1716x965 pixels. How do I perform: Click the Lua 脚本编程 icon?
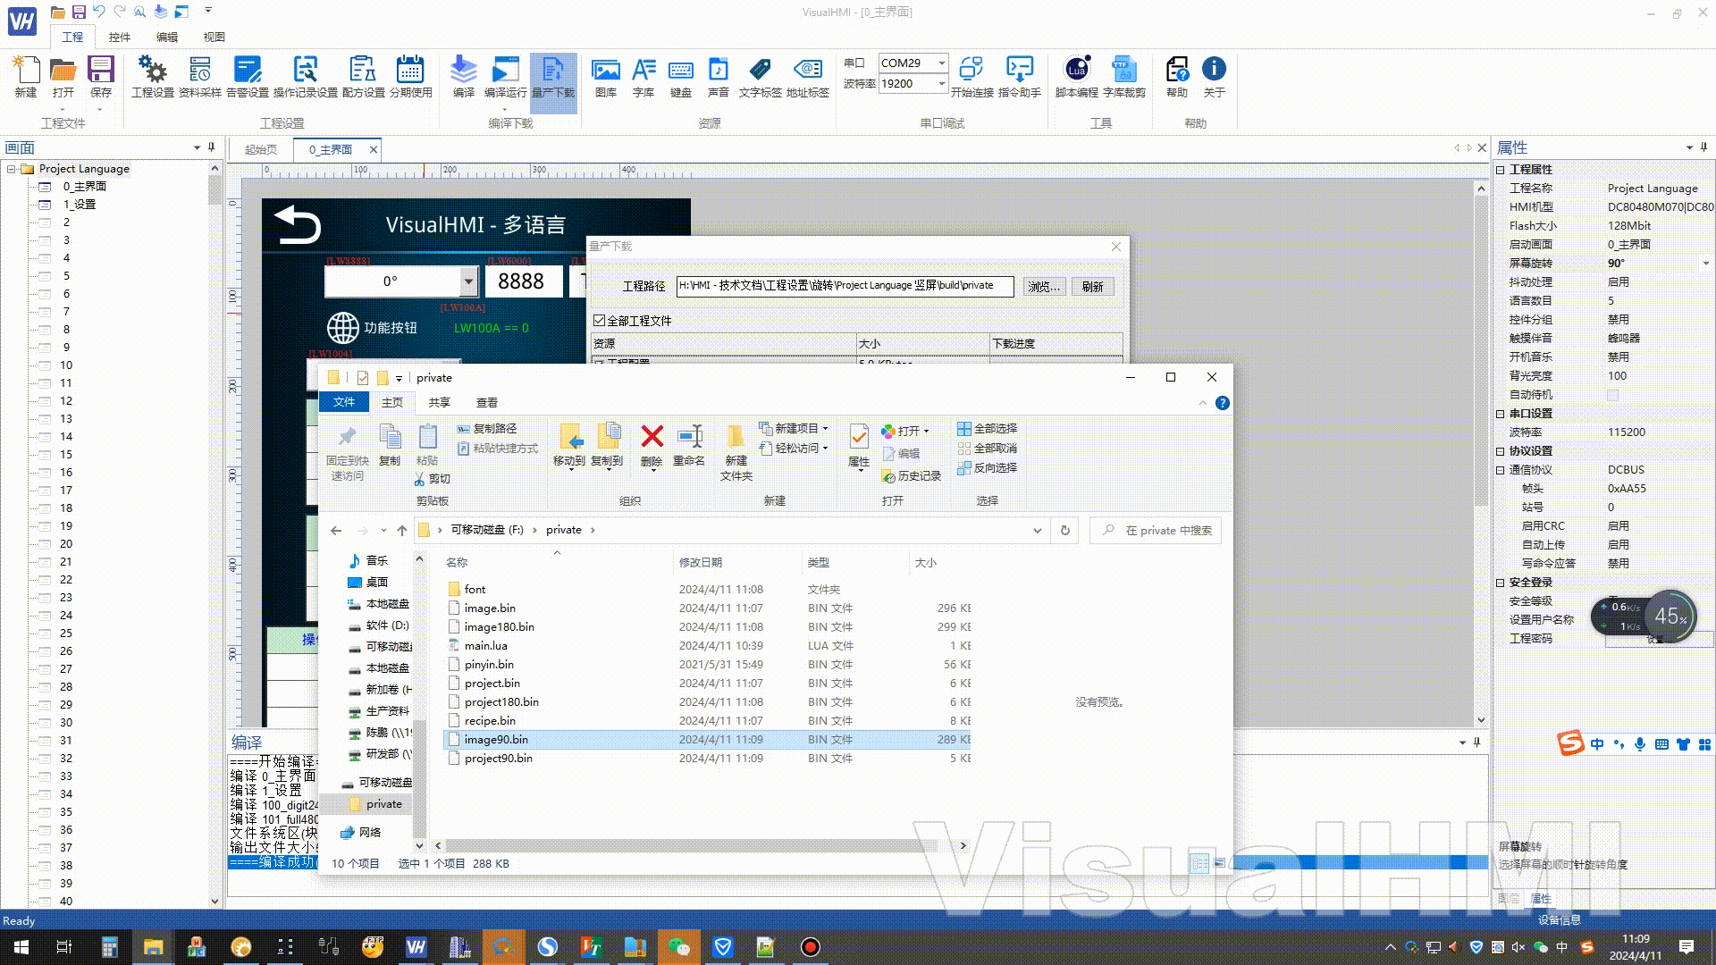(1076, 71)
